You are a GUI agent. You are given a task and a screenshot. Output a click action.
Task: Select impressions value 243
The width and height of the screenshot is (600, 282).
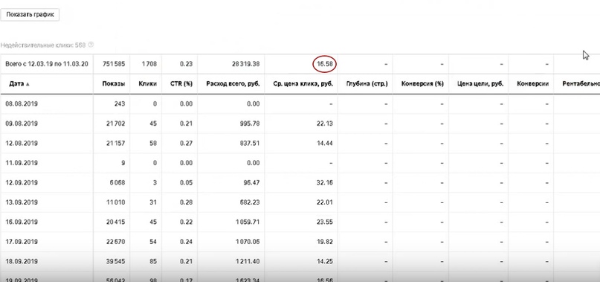(119, 104)
